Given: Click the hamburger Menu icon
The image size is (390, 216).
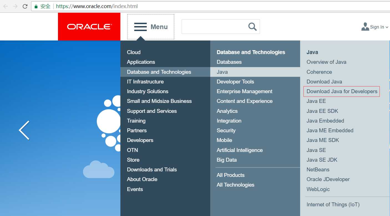Looking at the screenshot, I should 140,27.
